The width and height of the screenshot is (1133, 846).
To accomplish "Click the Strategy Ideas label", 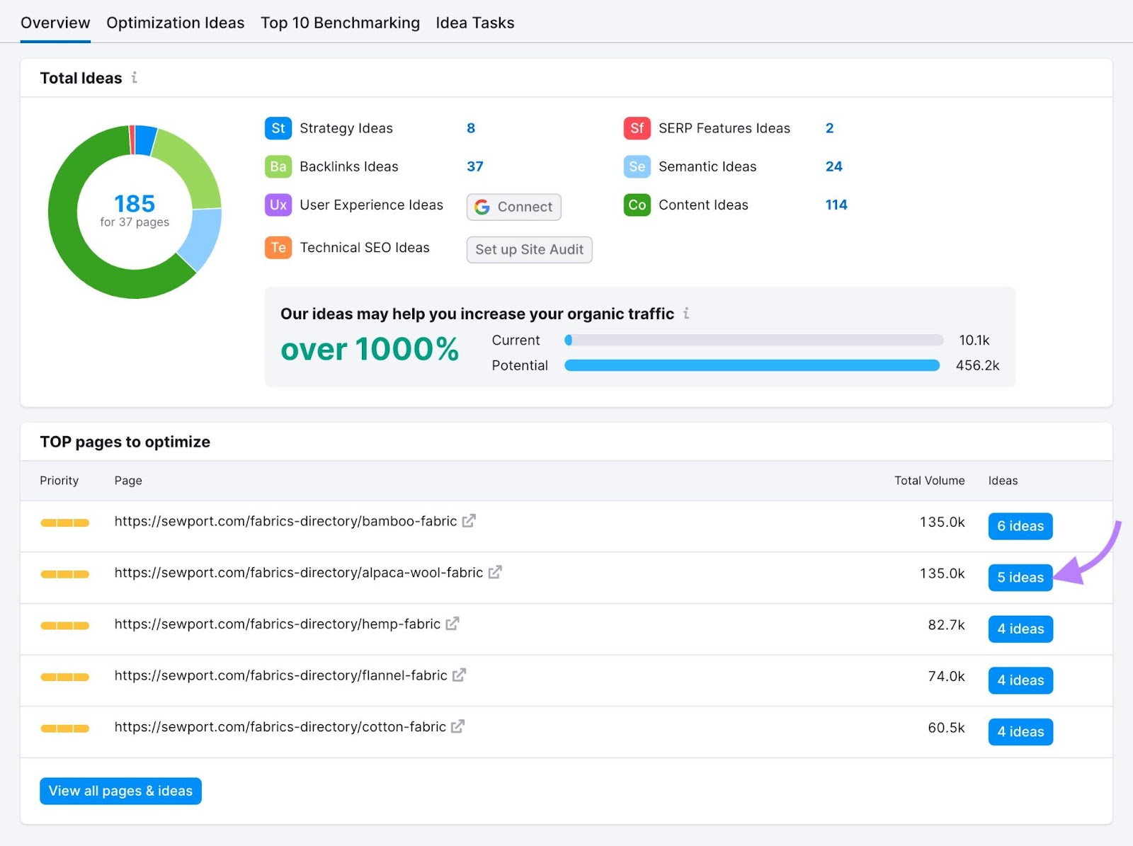I will point(346,128).
